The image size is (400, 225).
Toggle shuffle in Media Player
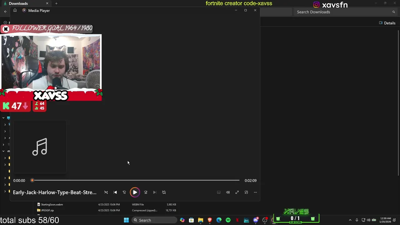(x=106, y=192)
